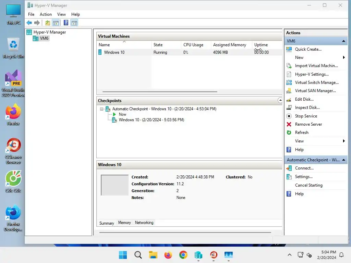Click the Windows 10 VM preview thumbnail
Viewport: 351px width, 263px height.
point(114,185)
